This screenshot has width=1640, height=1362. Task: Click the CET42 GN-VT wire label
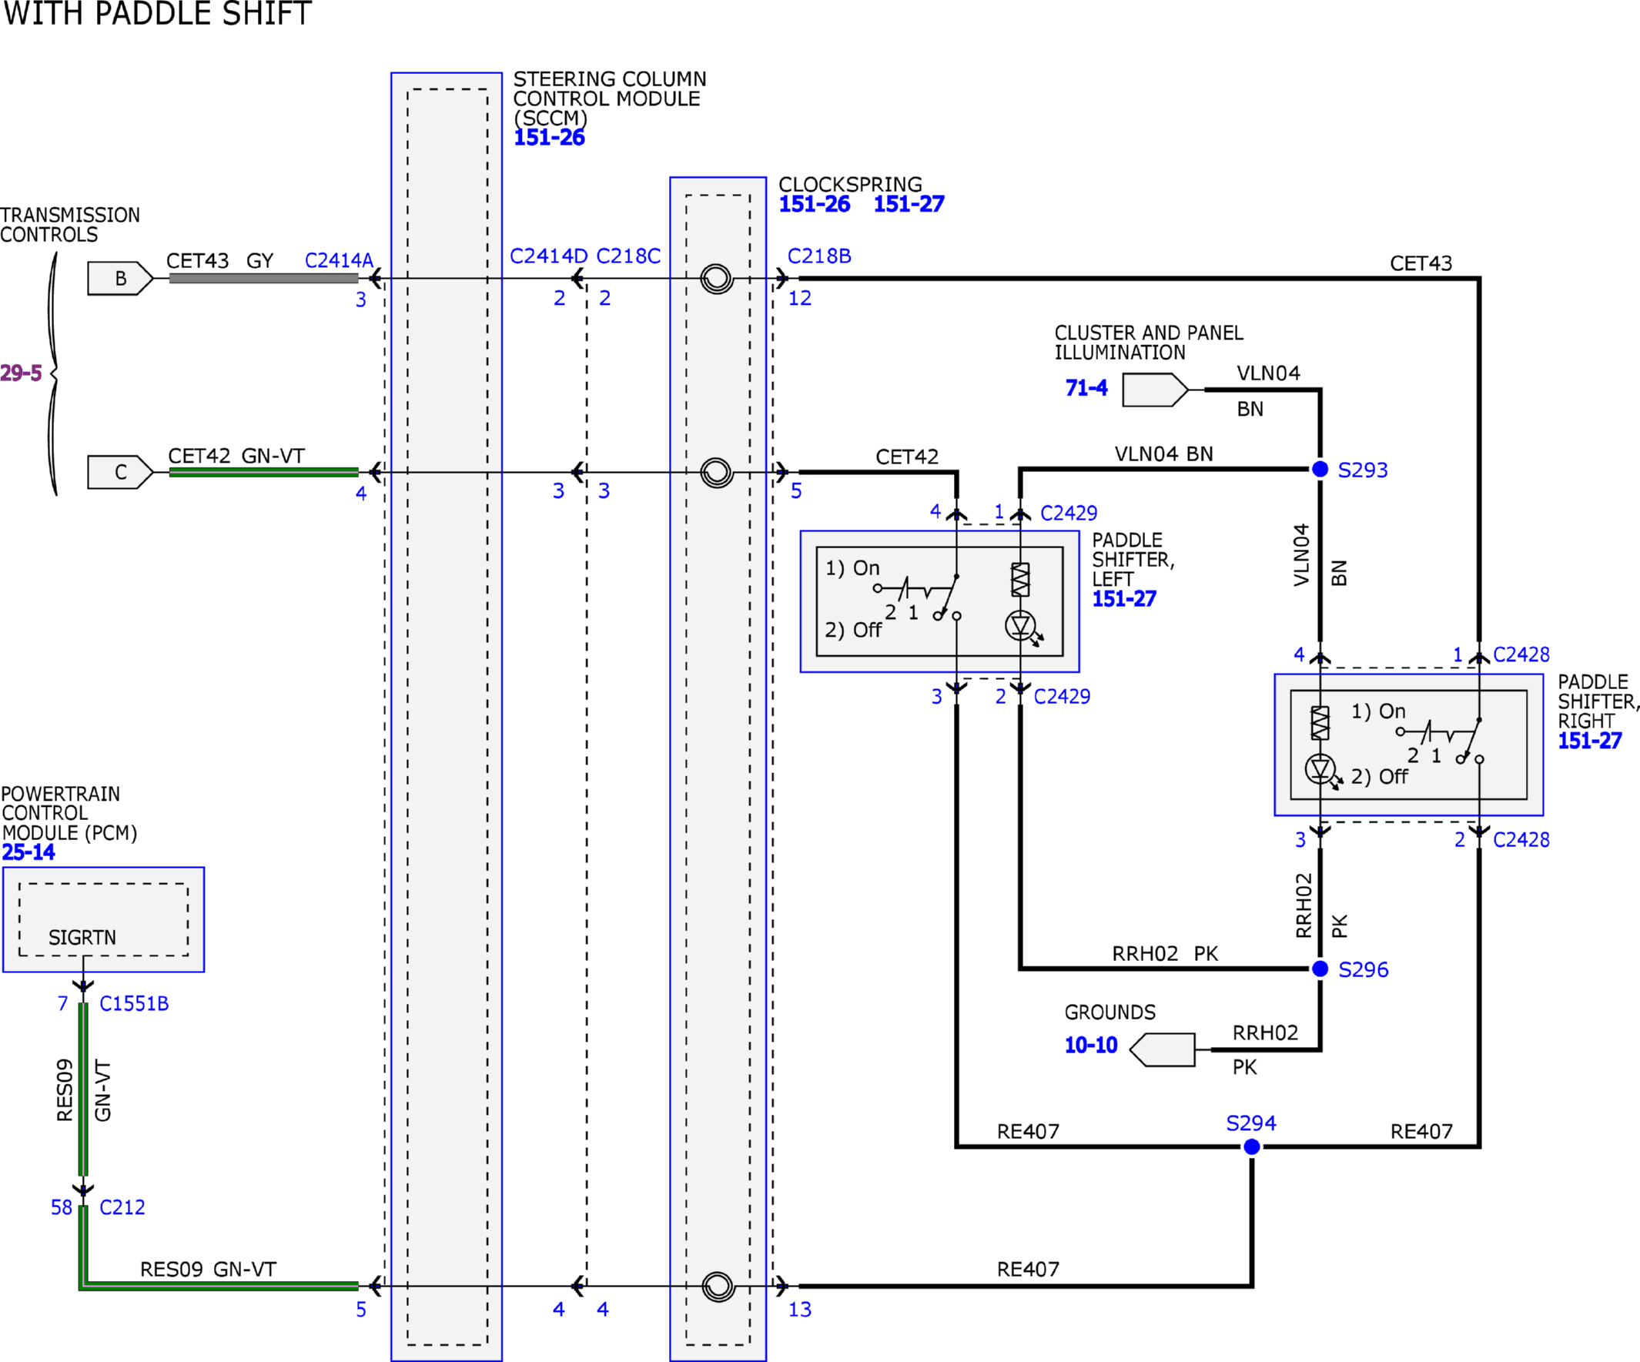tap(236, 455)
